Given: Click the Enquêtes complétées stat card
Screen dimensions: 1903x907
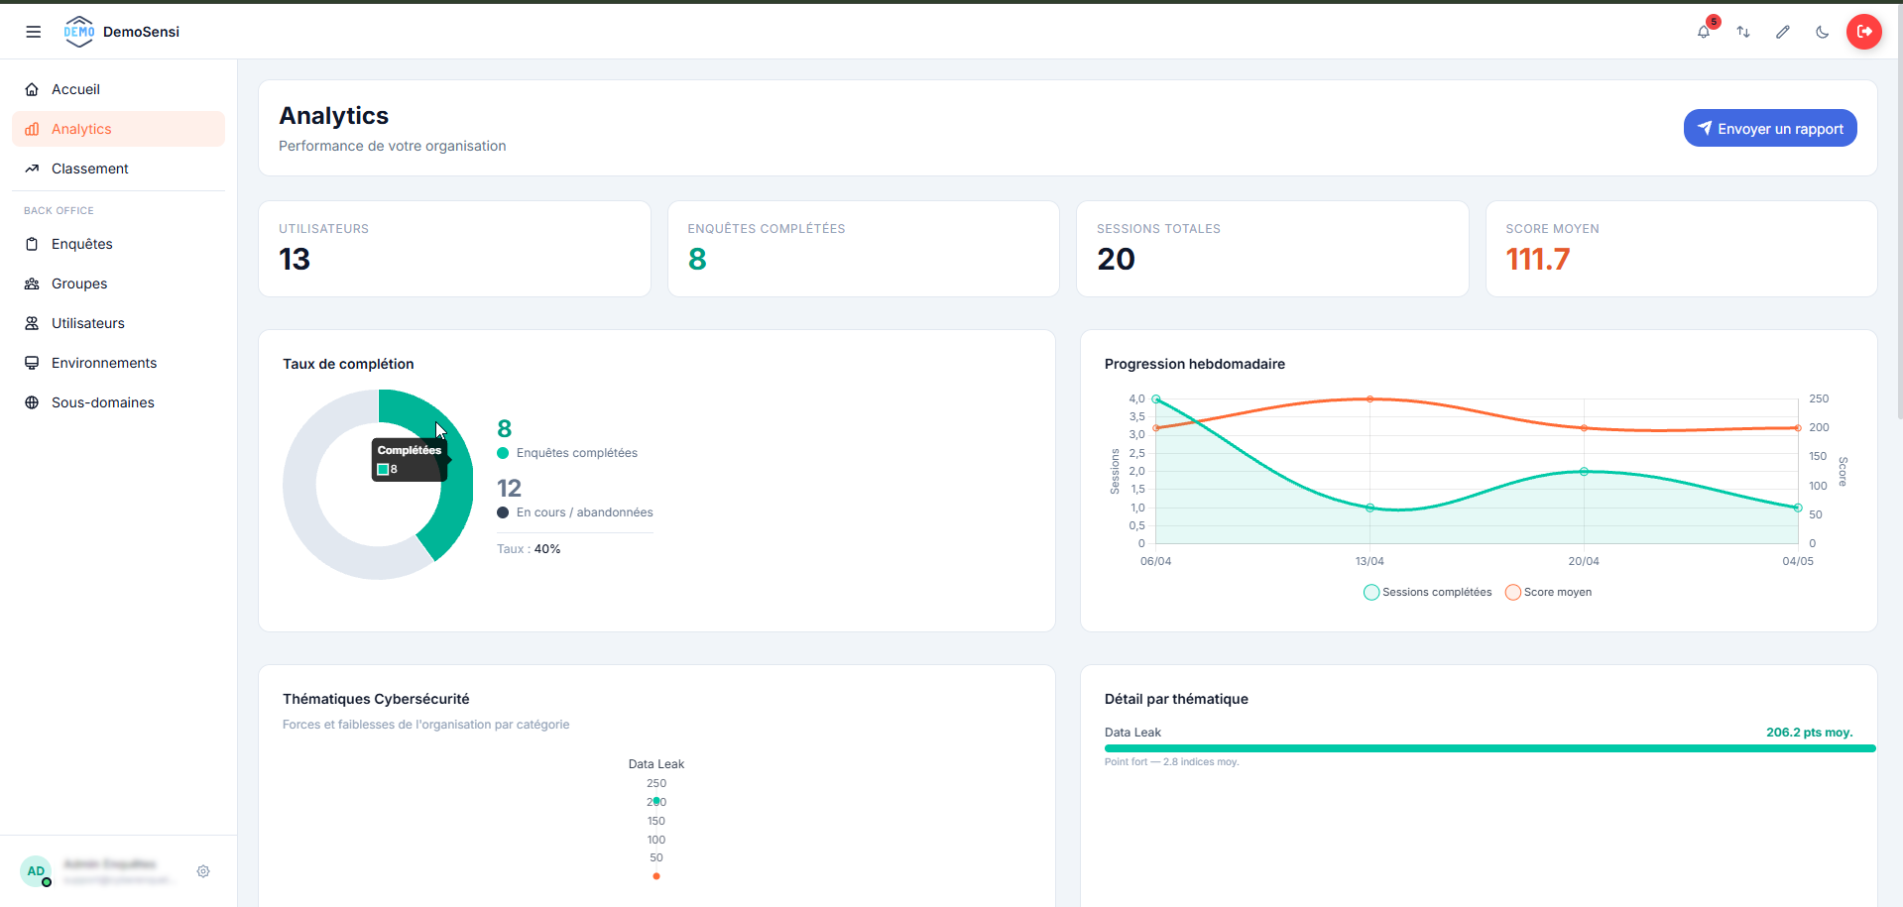Looking at the screenshot, I should pyautogui.click(x=864, y=249).
